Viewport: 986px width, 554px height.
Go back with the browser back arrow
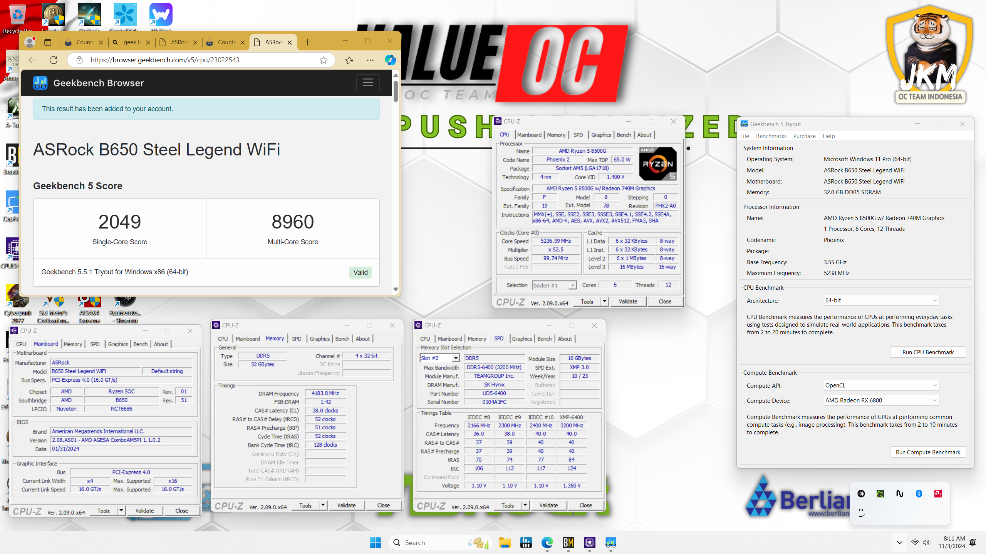(x=32, y=60)
